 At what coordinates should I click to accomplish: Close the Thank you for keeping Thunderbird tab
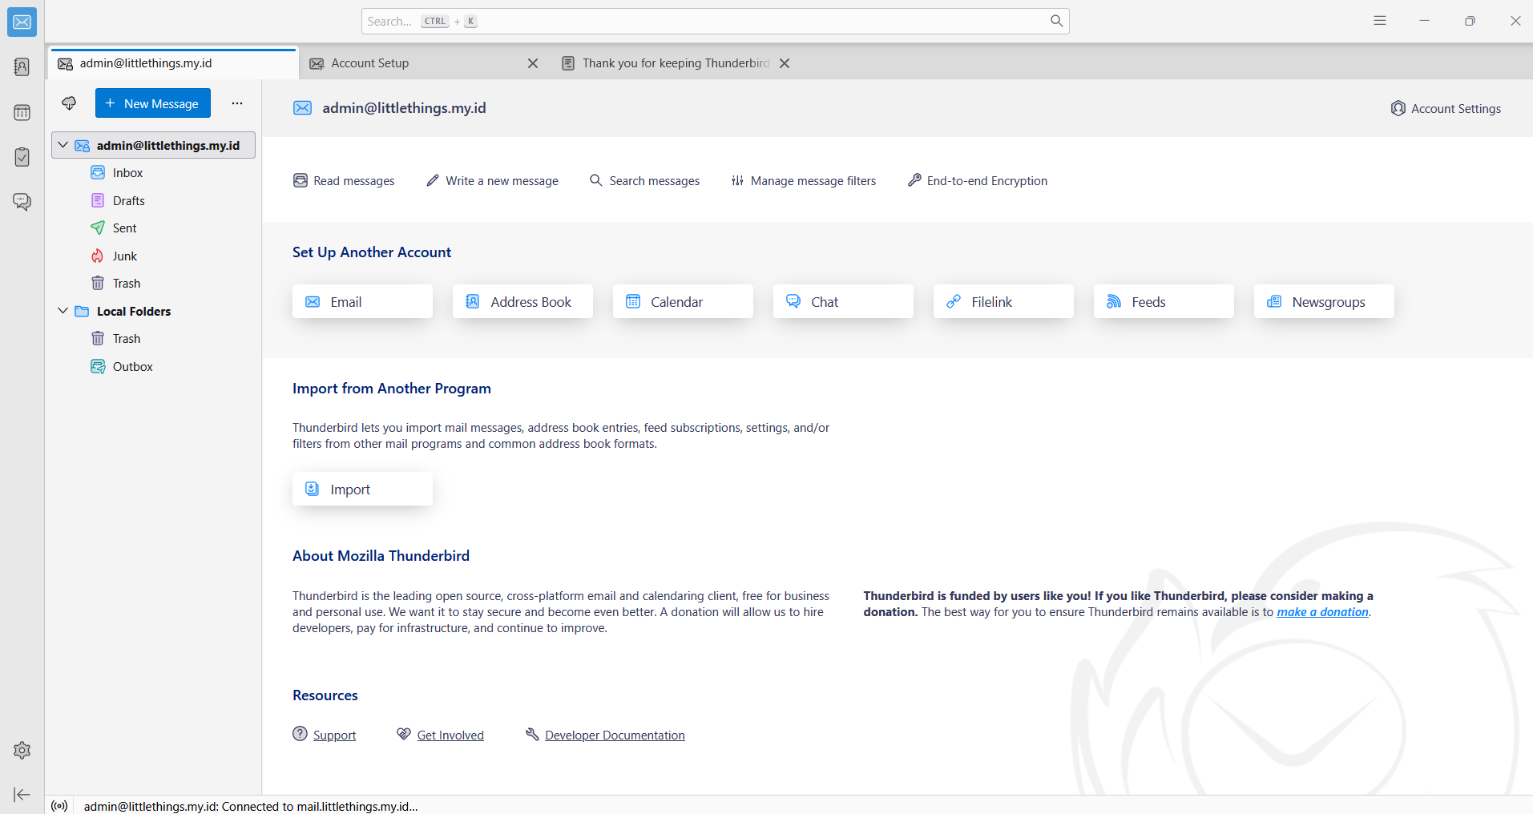point(785,63)
